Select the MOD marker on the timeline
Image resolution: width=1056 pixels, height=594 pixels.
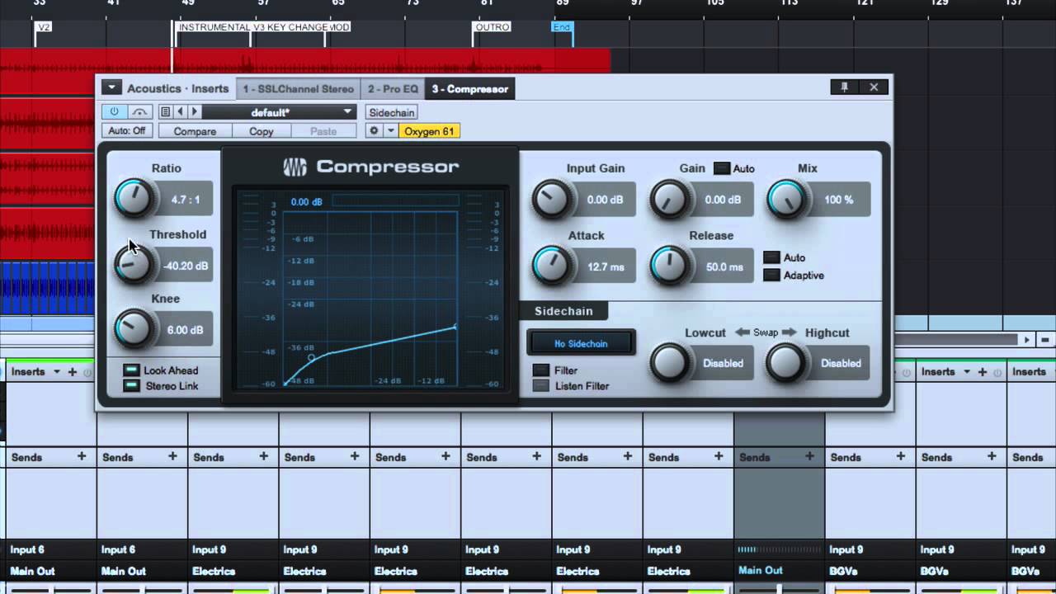pyautogui.click(x=340, y=27)
